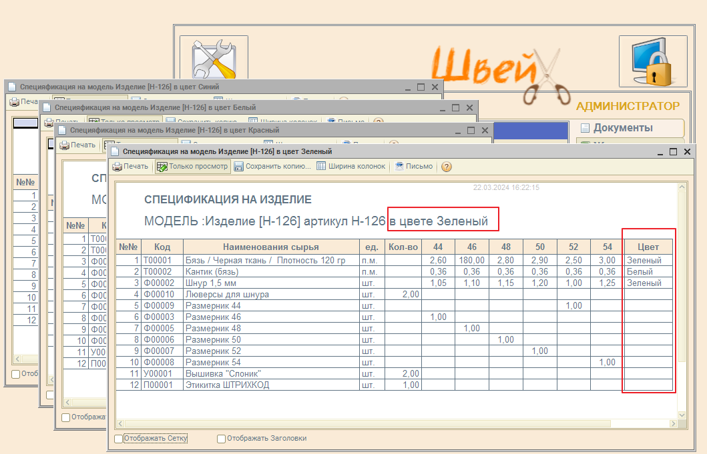707x454 pixels.
Task: Click Письмо in the Зеленый window toolbar
Action: pyautogui.click(x=413, y=166)
